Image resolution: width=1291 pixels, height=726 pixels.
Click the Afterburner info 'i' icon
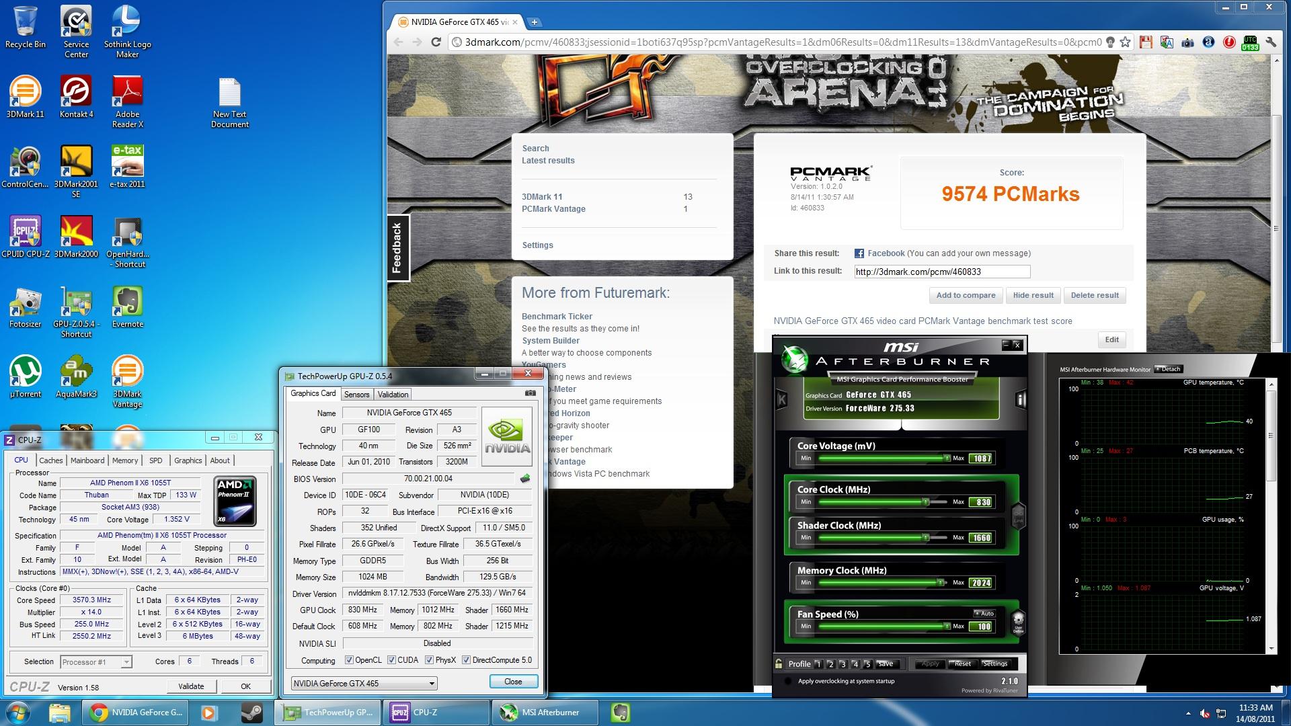pyautogui.click(x=1021, y=400)
